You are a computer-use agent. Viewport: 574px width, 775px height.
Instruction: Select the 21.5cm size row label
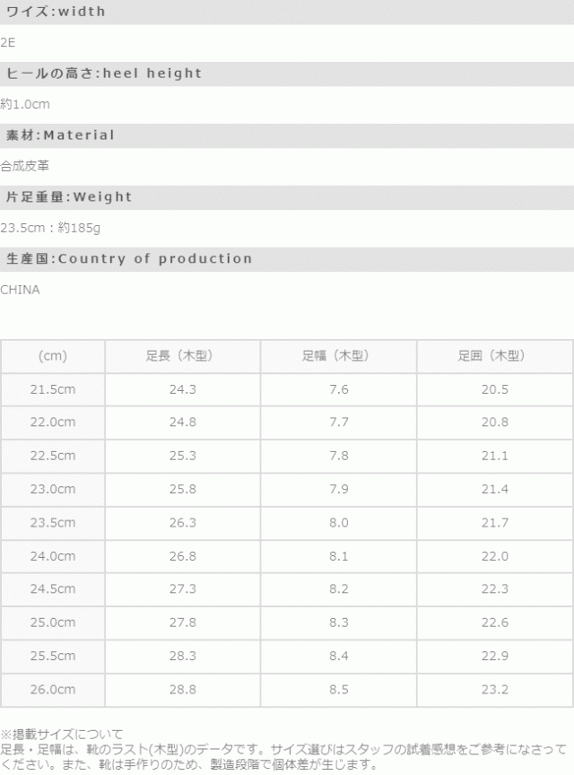point(53,389)
